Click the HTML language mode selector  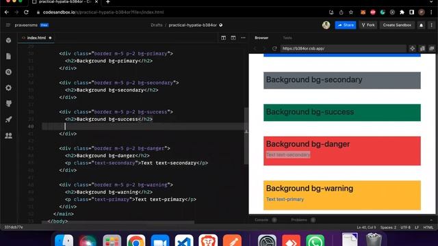click(x=428, y=228)
